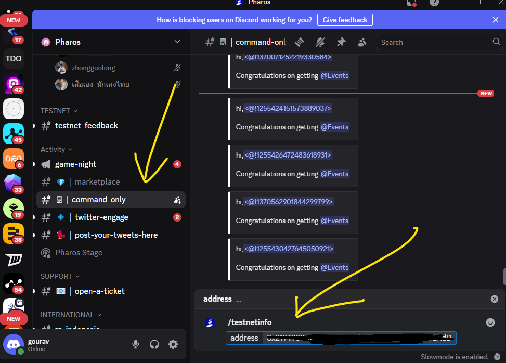Open the emoji picker beside /testnetinfo
Image resolution: width=506 pixels, height=363 pixels.
(490, 322)
